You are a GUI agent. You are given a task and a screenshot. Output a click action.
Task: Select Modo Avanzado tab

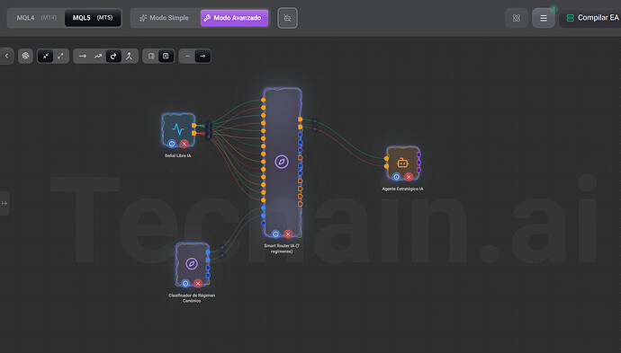coord(234,18)
